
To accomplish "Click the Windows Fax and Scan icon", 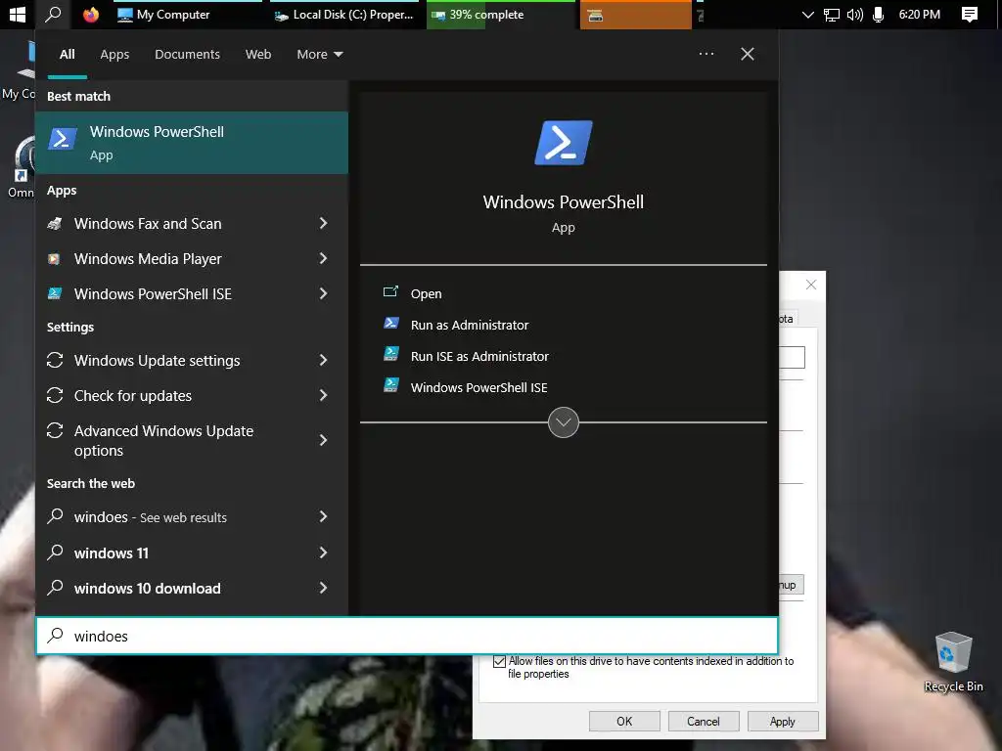I will tap(55, 224).
